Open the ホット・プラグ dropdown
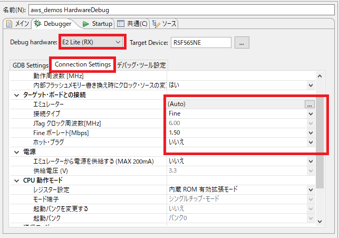This screenshot has width=339, height=238. coord(311,142)
